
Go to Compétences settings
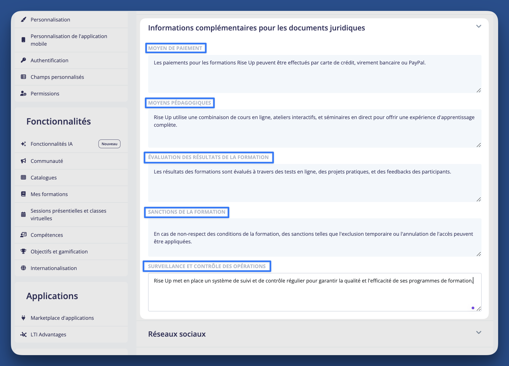click(71, 235)
